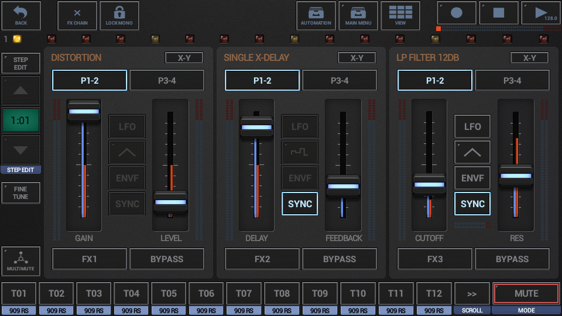This screenshot has width=562, height=316.
Task: Select track T10
Action: (x=358, y=294)
